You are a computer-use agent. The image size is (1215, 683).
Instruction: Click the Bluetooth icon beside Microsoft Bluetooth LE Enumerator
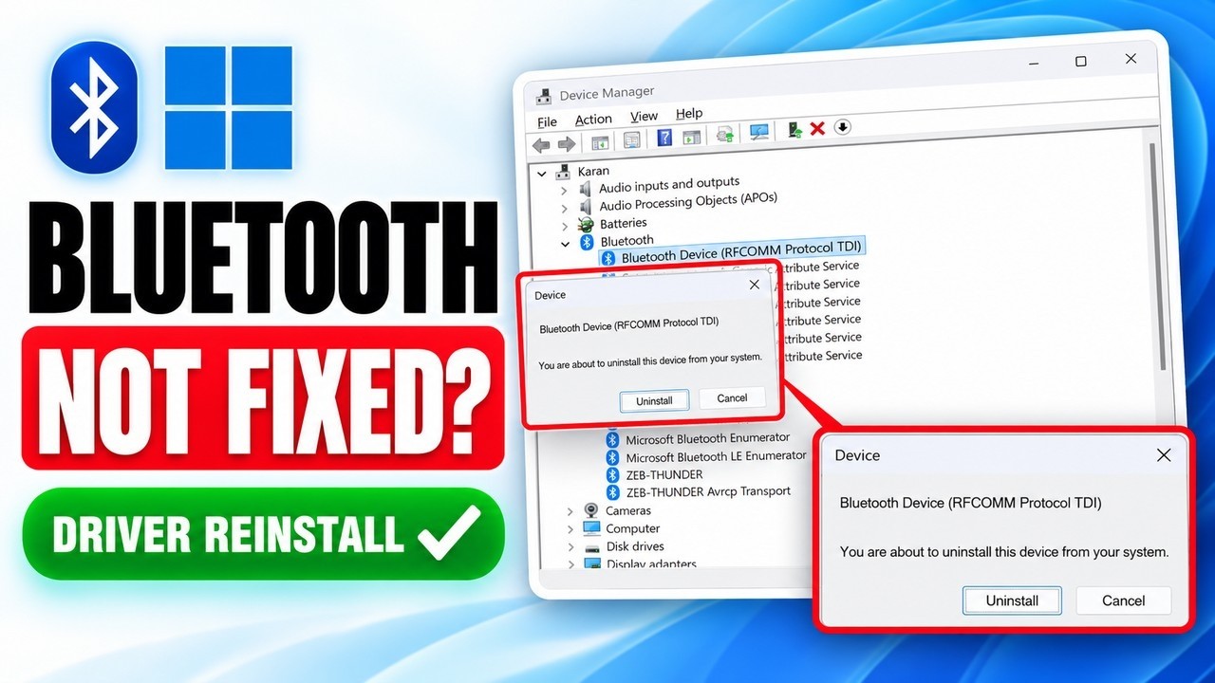(614, 457)
